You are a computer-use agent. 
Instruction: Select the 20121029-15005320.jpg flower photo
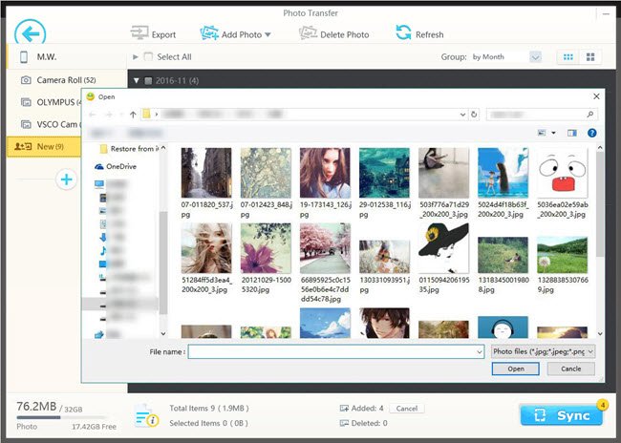coord(266,258)
